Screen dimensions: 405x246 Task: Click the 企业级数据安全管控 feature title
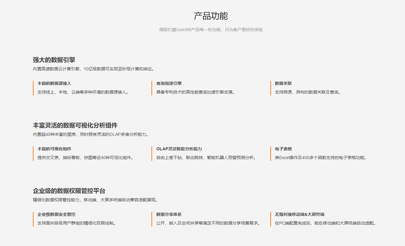tap(56, 214)
